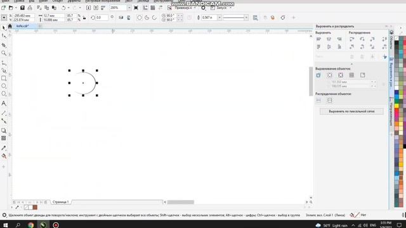The height and width of the screenshot is (228, 406).
Task: Toggle align to Page edge
Action: (x=330, y=75)
